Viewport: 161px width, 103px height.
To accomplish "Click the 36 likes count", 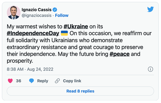I will pyautogui.click(x=19, y=81).
